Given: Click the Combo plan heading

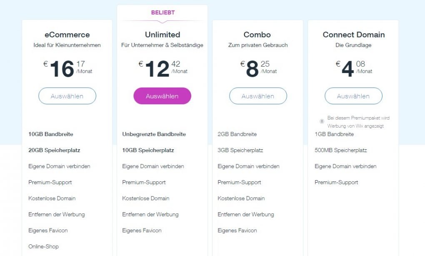Looking at the screenshot, I should point(257,35).
